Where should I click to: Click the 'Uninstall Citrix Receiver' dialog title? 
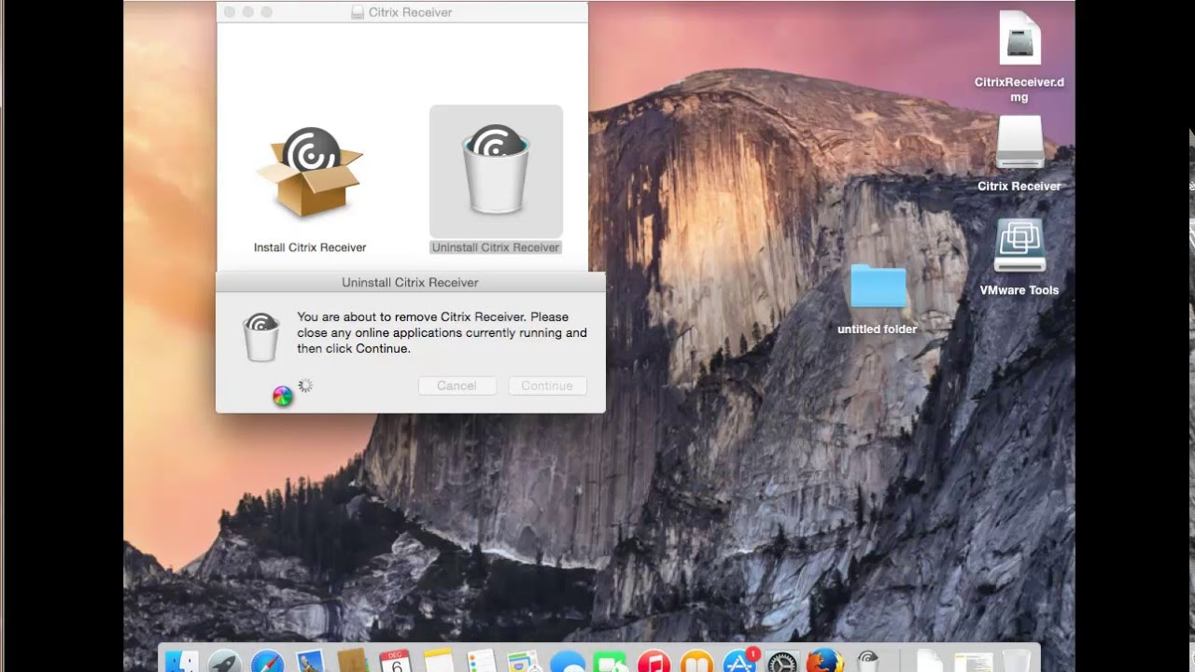click(x=410, y=282)
